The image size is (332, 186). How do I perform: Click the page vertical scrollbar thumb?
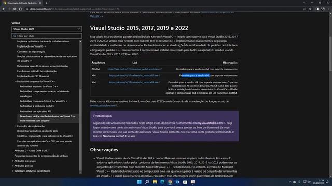tap(330, 54)
